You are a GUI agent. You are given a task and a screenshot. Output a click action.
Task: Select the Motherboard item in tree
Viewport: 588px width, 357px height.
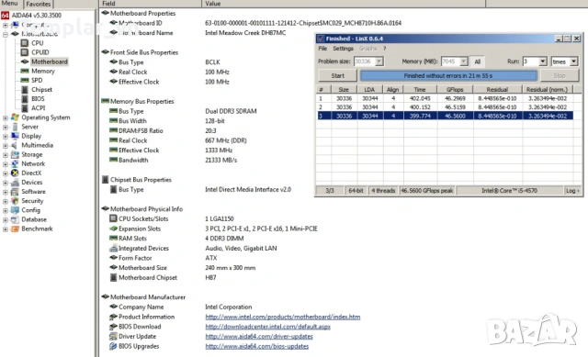point(49,61)
